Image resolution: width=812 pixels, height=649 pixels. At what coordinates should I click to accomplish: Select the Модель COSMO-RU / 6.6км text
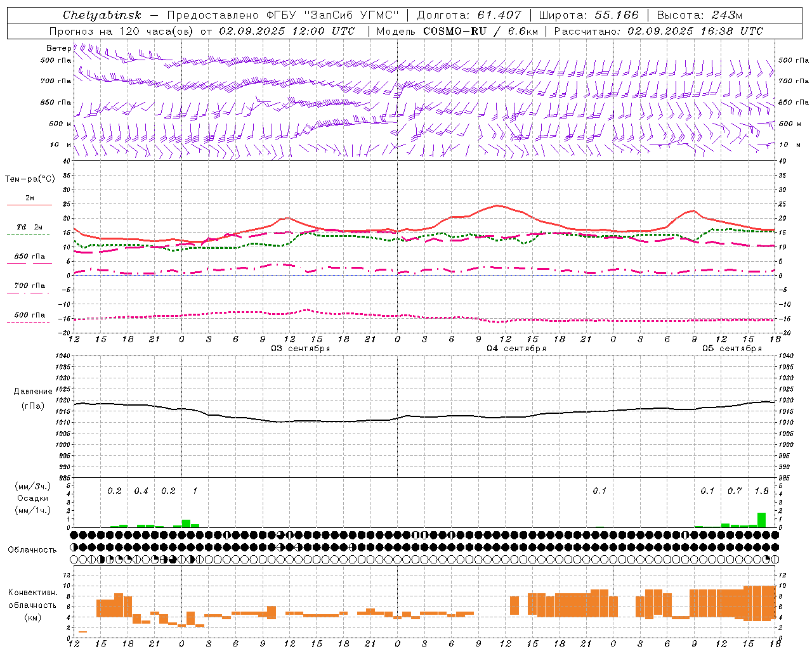pos(457,31)
